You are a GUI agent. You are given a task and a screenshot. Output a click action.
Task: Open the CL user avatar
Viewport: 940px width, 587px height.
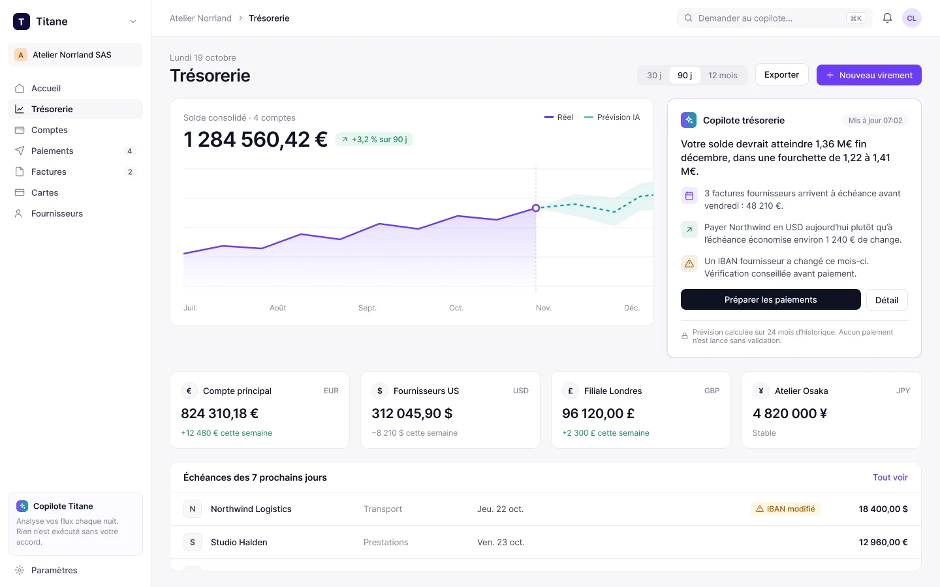[x=911, y=18]
